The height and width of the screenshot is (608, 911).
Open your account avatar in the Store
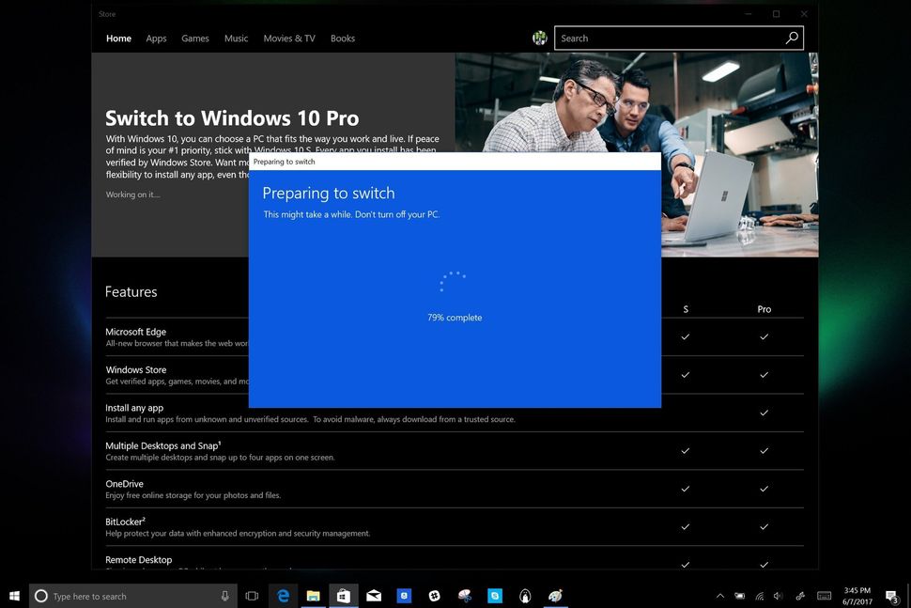click(540, 38)
